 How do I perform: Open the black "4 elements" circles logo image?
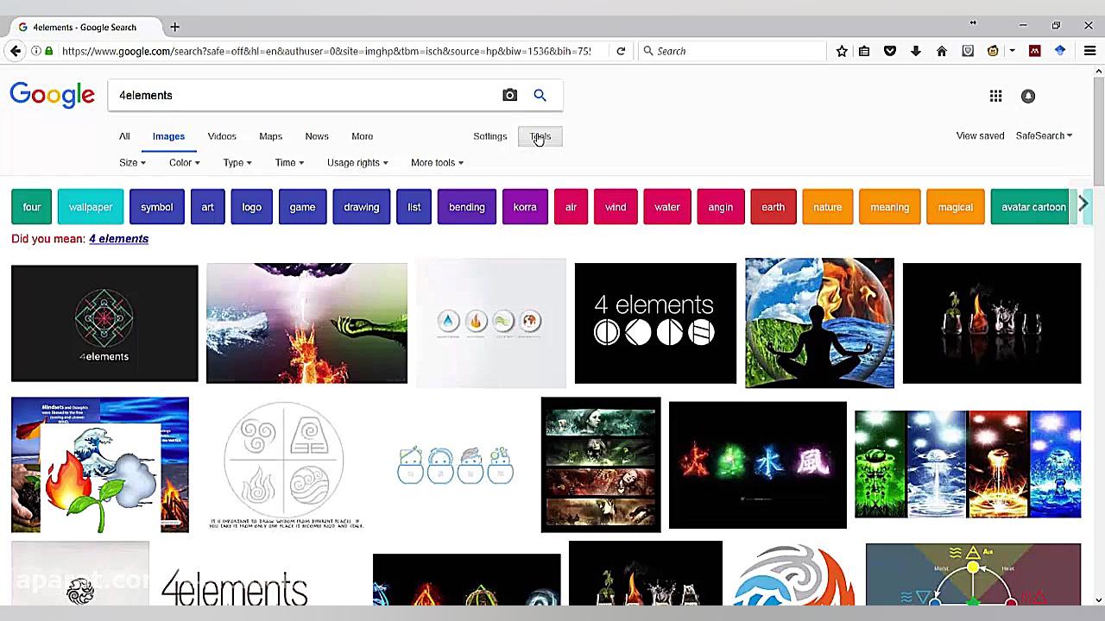tap(655, 323)
